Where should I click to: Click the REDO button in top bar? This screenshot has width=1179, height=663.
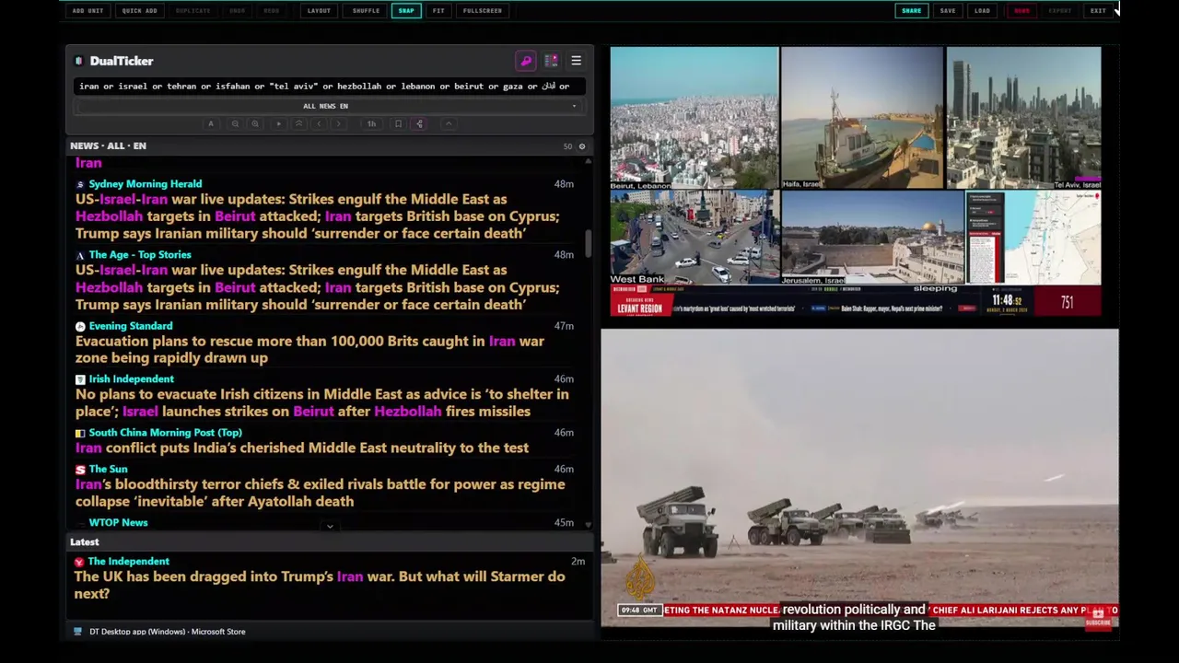[272, 11]
